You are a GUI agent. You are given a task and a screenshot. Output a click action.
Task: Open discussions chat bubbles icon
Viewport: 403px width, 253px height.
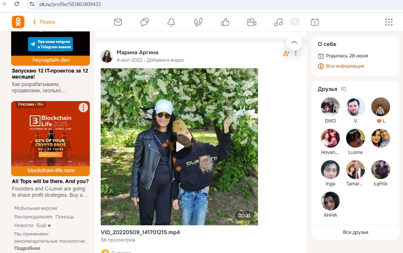(x=145, y=22)
